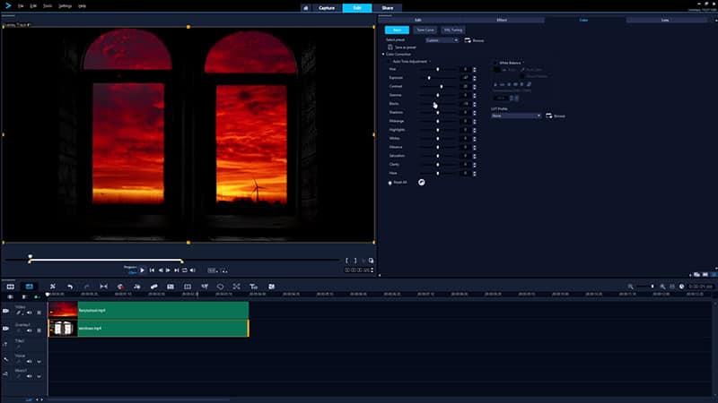Viewport: 718px width, 403px height.
Task: Expand the Music1 track arrow
Action: [39, 376]
